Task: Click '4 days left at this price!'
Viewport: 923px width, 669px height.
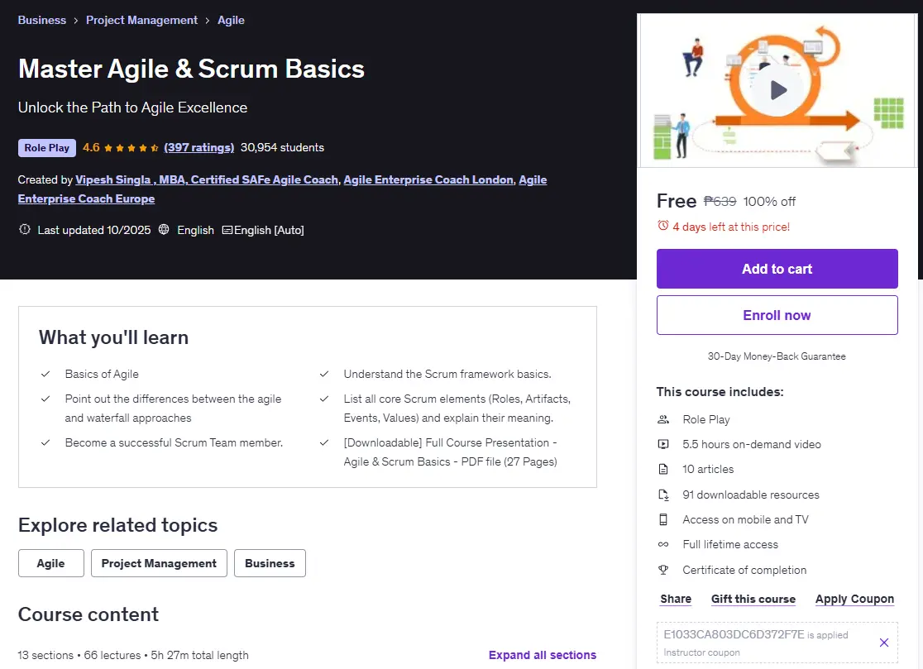Action: click(731, 227)
